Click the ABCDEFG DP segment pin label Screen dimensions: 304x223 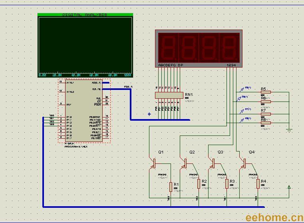coord(171,65)
